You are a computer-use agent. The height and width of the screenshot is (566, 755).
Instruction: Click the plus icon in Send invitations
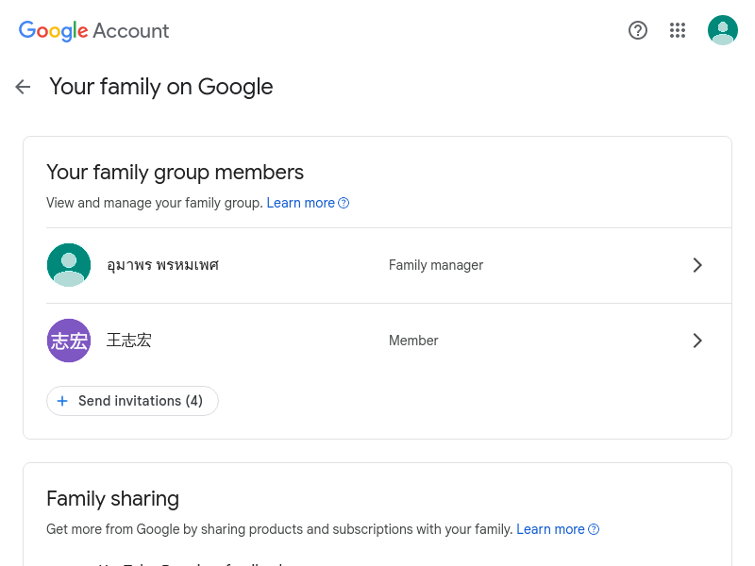tap(62, 401)
